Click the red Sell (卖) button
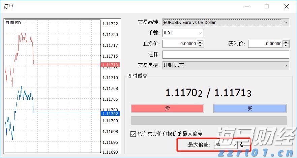This screenshot has height=158, width=297. (x=167, y=108)
